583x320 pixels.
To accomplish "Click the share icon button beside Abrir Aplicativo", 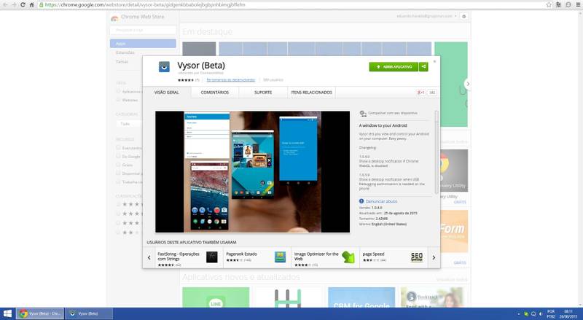I will point(423,66).
